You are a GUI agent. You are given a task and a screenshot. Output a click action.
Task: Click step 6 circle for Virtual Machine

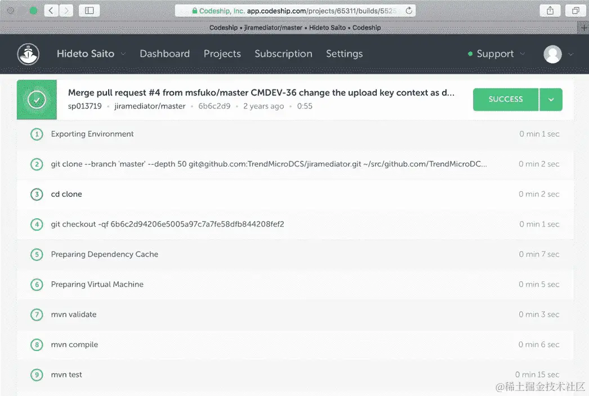(37, 284)
